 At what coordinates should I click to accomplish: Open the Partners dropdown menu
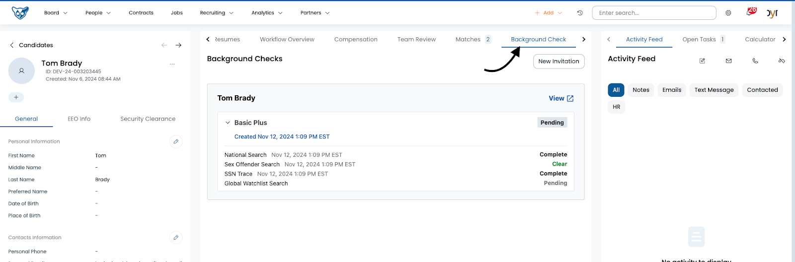point(315,13)
